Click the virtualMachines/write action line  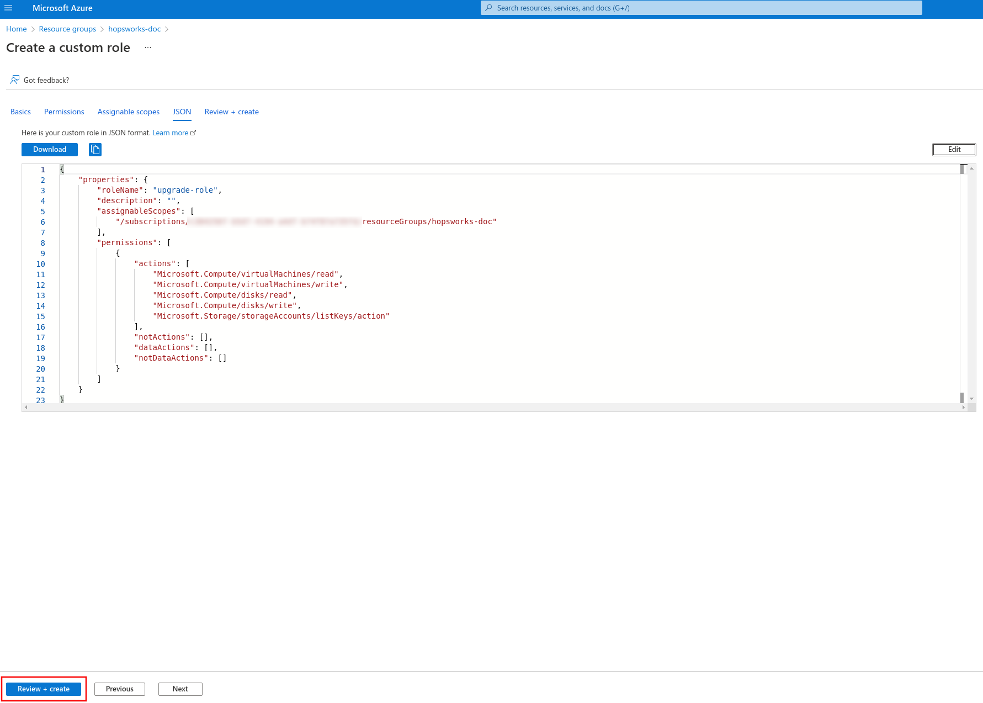tap(250, 285)
